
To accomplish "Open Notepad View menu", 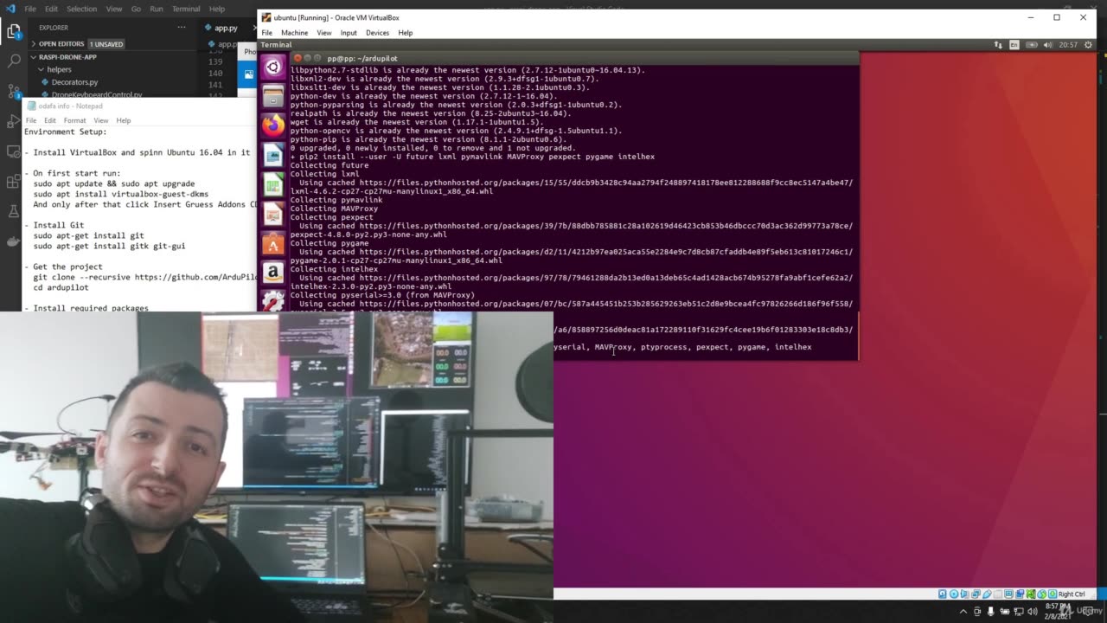I will pyautogui.click(x=101, y=120).
